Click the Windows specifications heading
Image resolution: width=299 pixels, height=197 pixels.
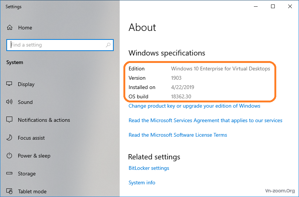click(167, 53)
